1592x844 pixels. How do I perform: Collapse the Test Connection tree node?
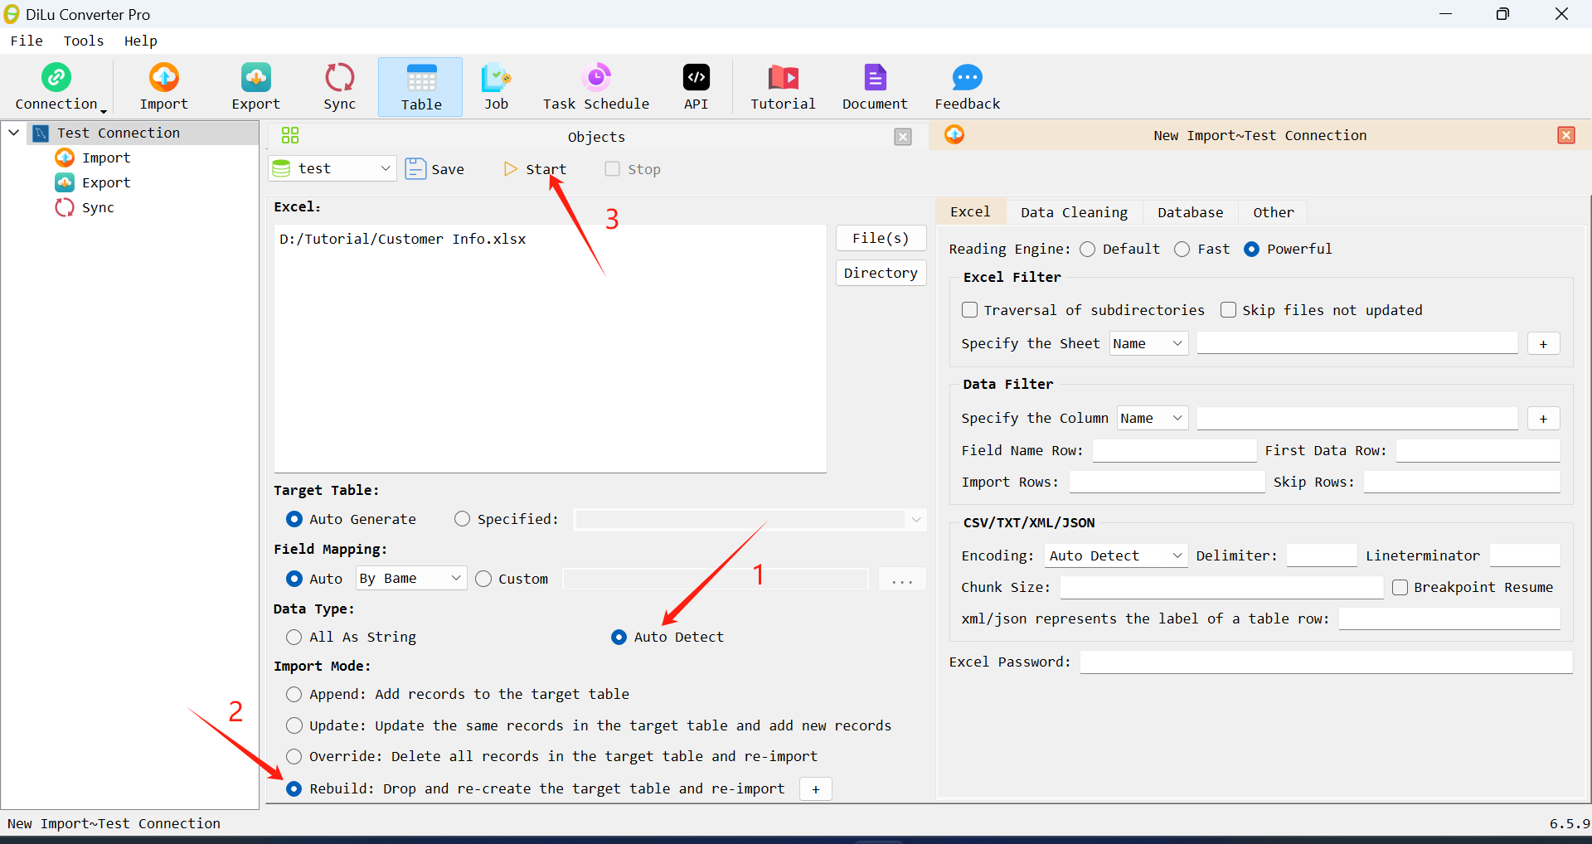click(14, 133)
